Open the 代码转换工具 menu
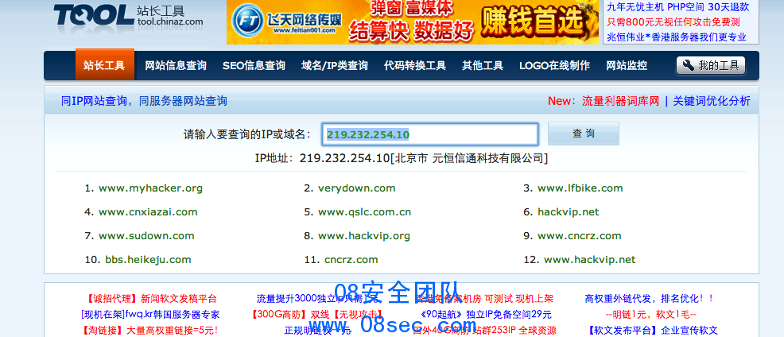The height and width of the screenshot is (337, 784). (x=414, y=65)
